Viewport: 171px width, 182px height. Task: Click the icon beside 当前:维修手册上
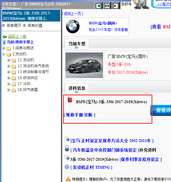pos(4,42)
